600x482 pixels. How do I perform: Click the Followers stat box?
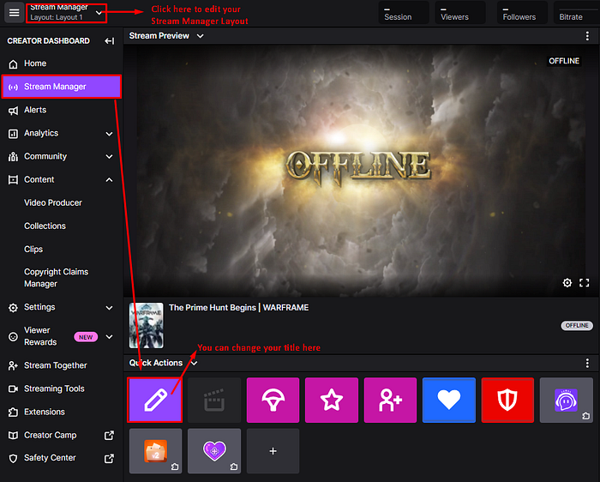coord(522,13)
